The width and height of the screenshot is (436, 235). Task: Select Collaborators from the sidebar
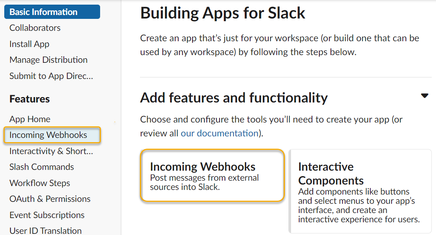click(35, 28)
